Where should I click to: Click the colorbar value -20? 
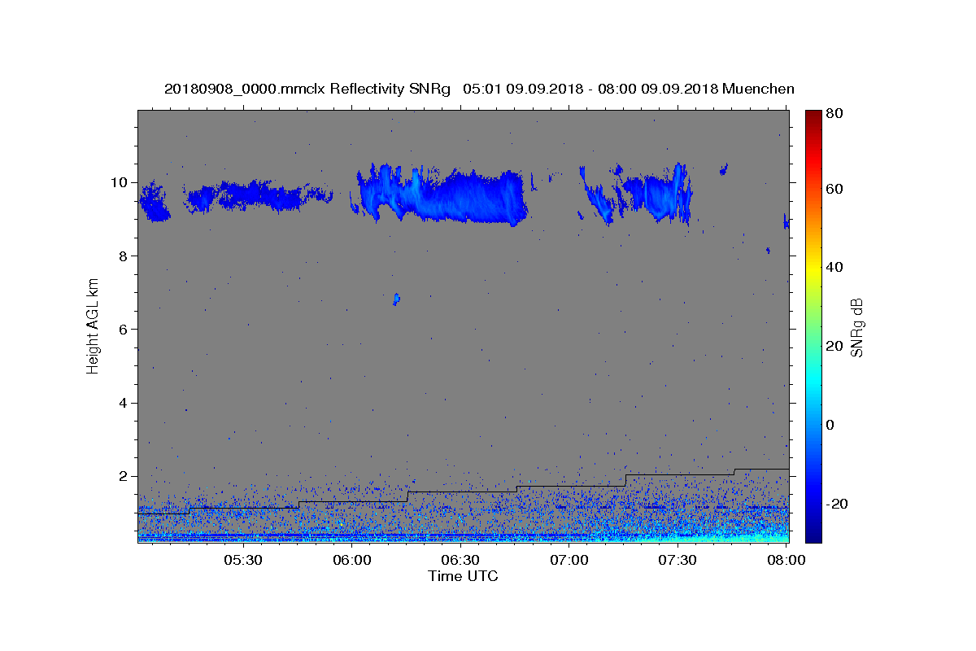tap(836, 504)
